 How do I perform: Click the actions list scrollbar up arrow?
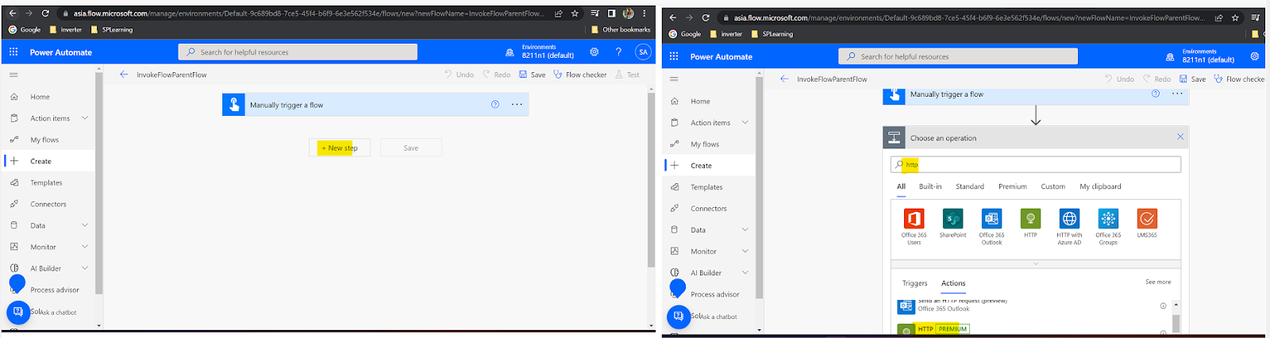tap(1176, 305)
